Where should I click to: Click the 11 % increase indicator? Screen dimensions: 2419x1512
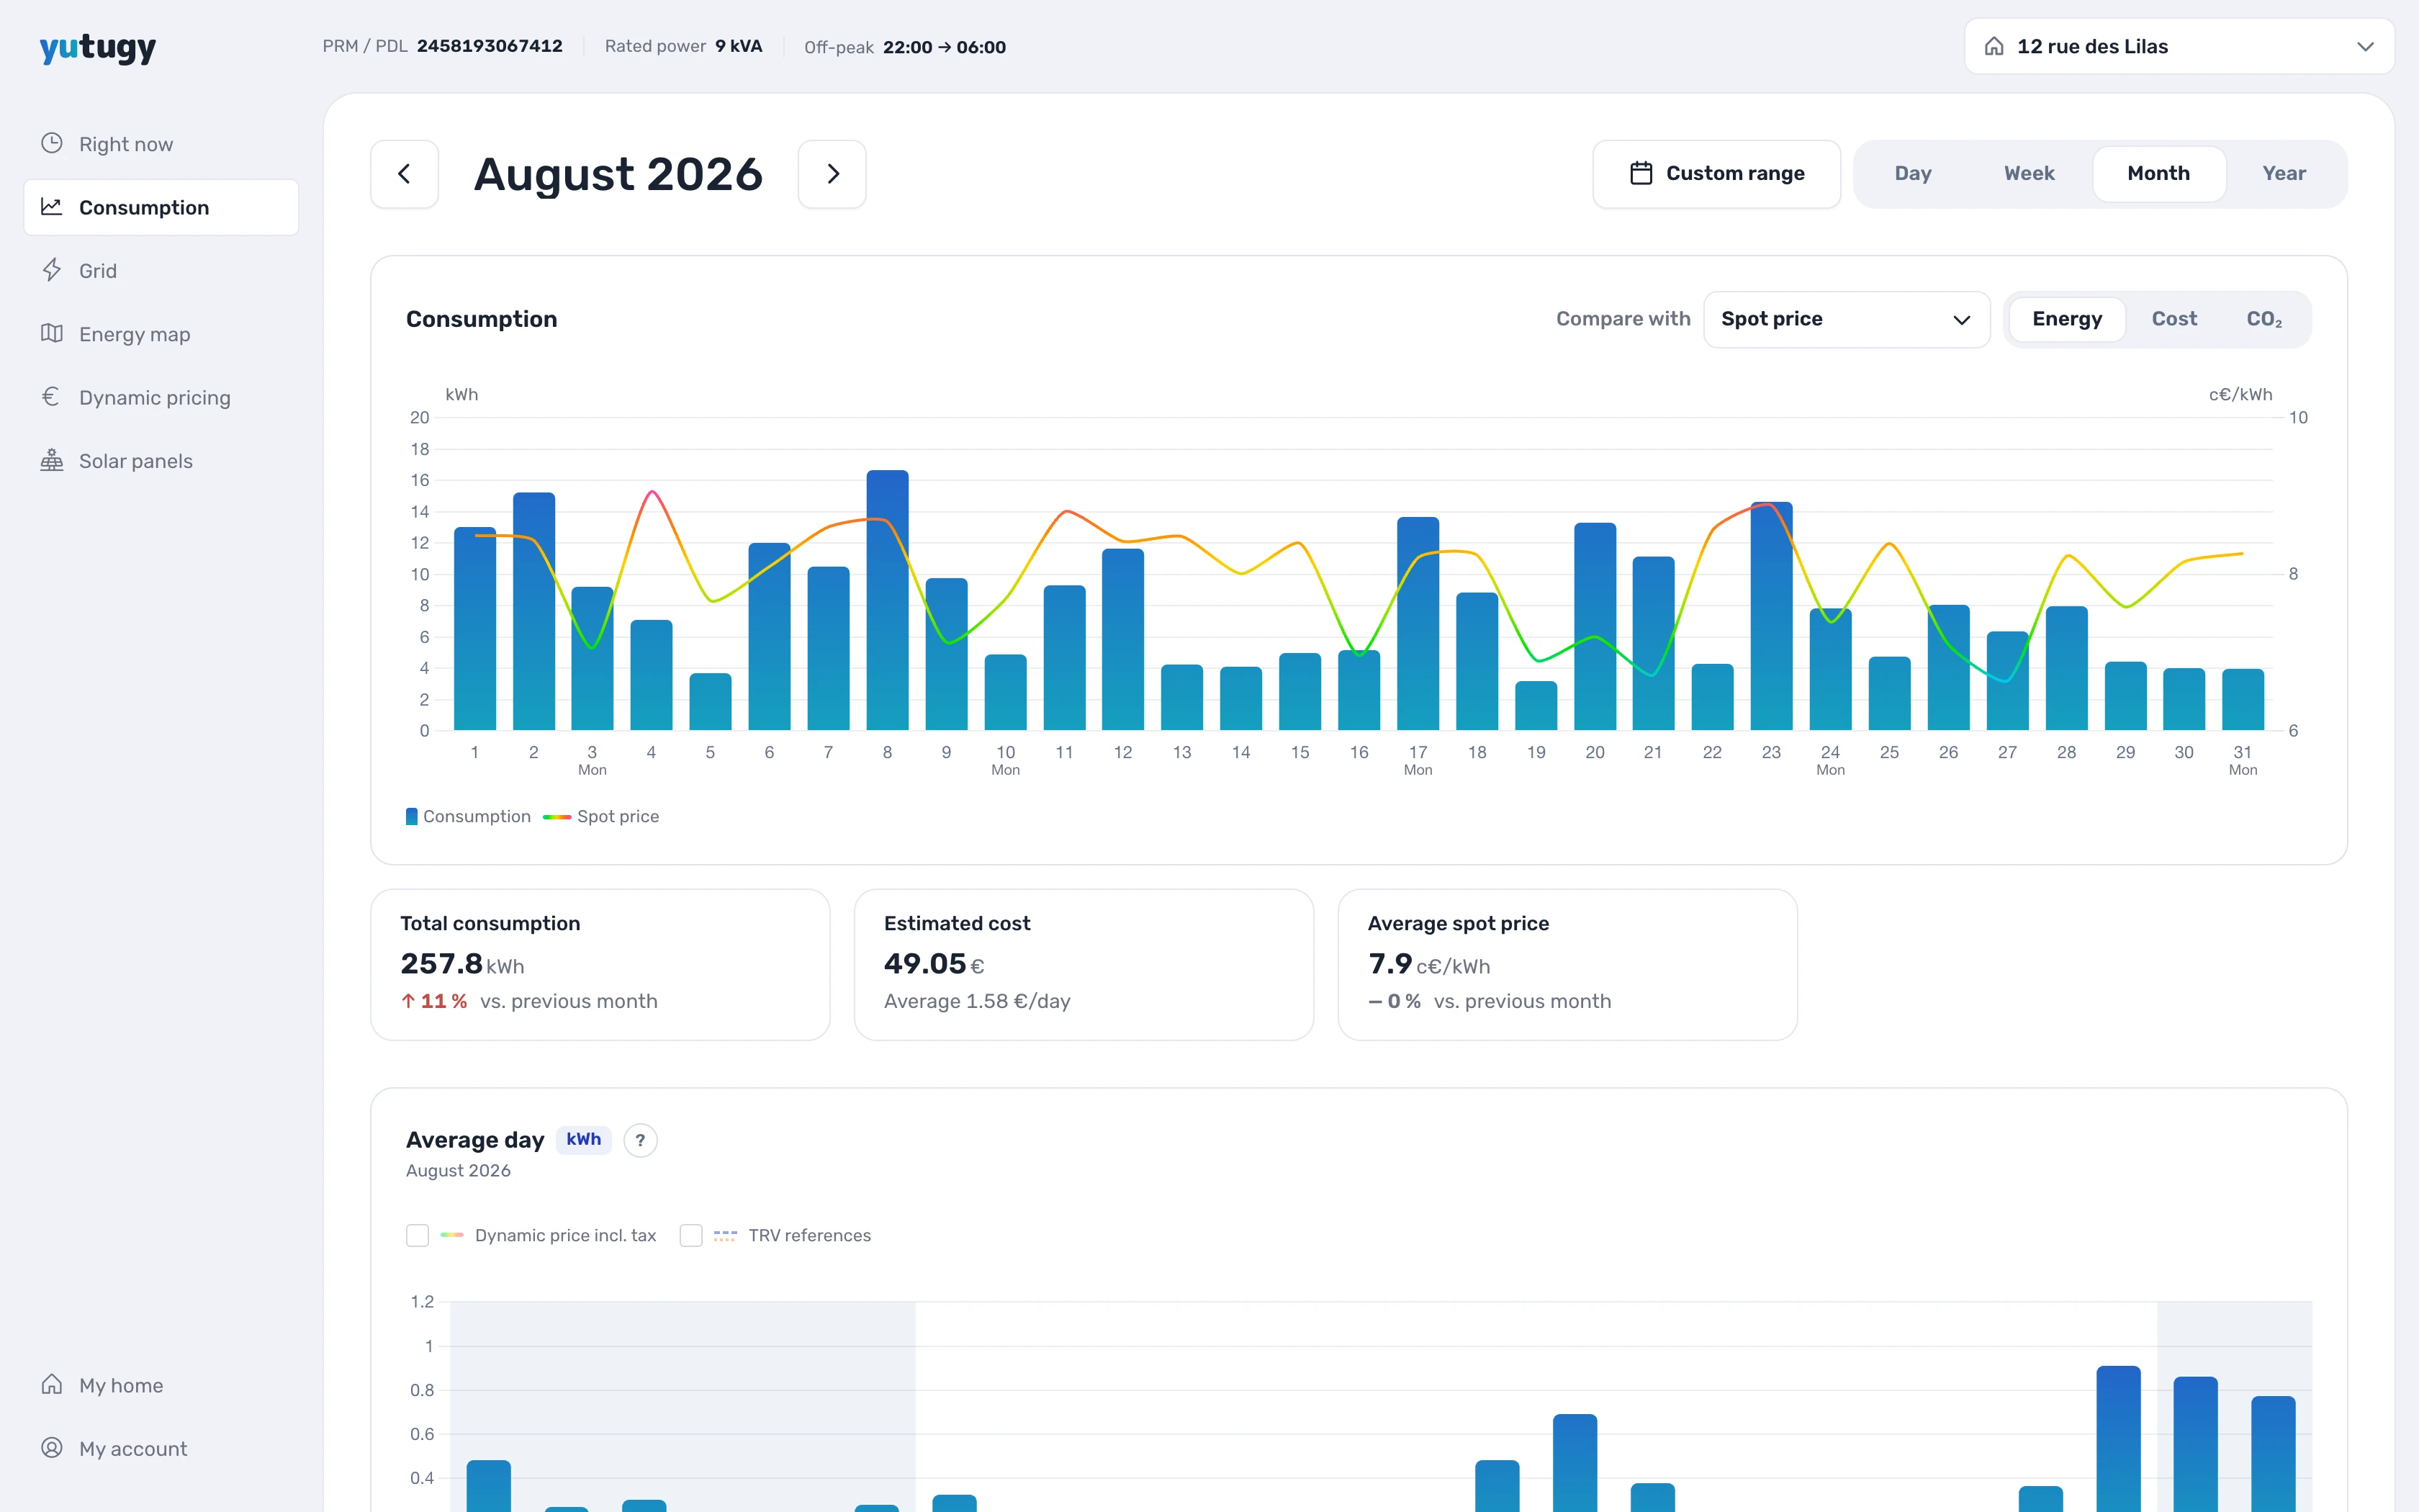pos(434,1001)
